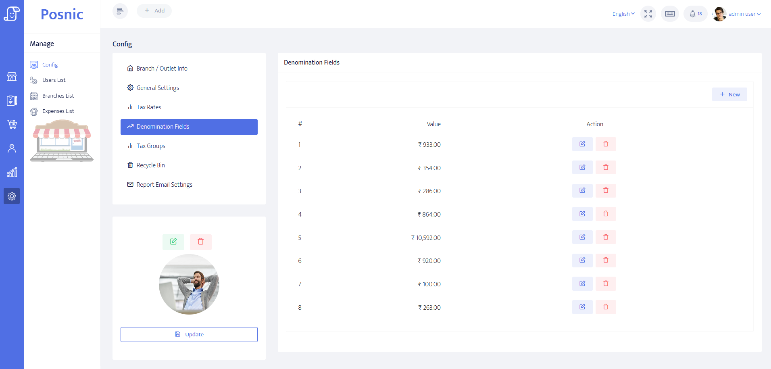771x369 pixels.
Task: Select the Tax Rates config tab
Action: pos(149,107)
